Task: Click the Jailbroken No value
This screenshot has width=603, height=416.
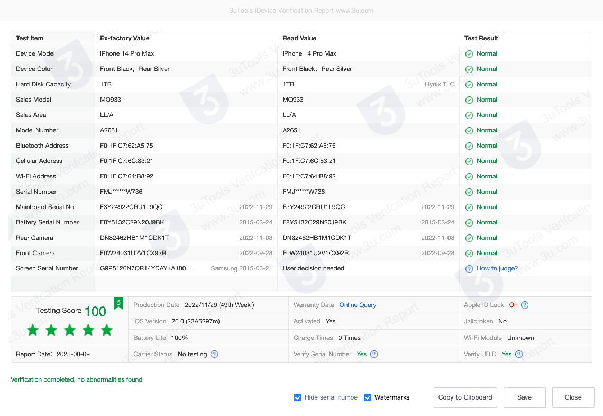Action: click(x=502, y=321)
